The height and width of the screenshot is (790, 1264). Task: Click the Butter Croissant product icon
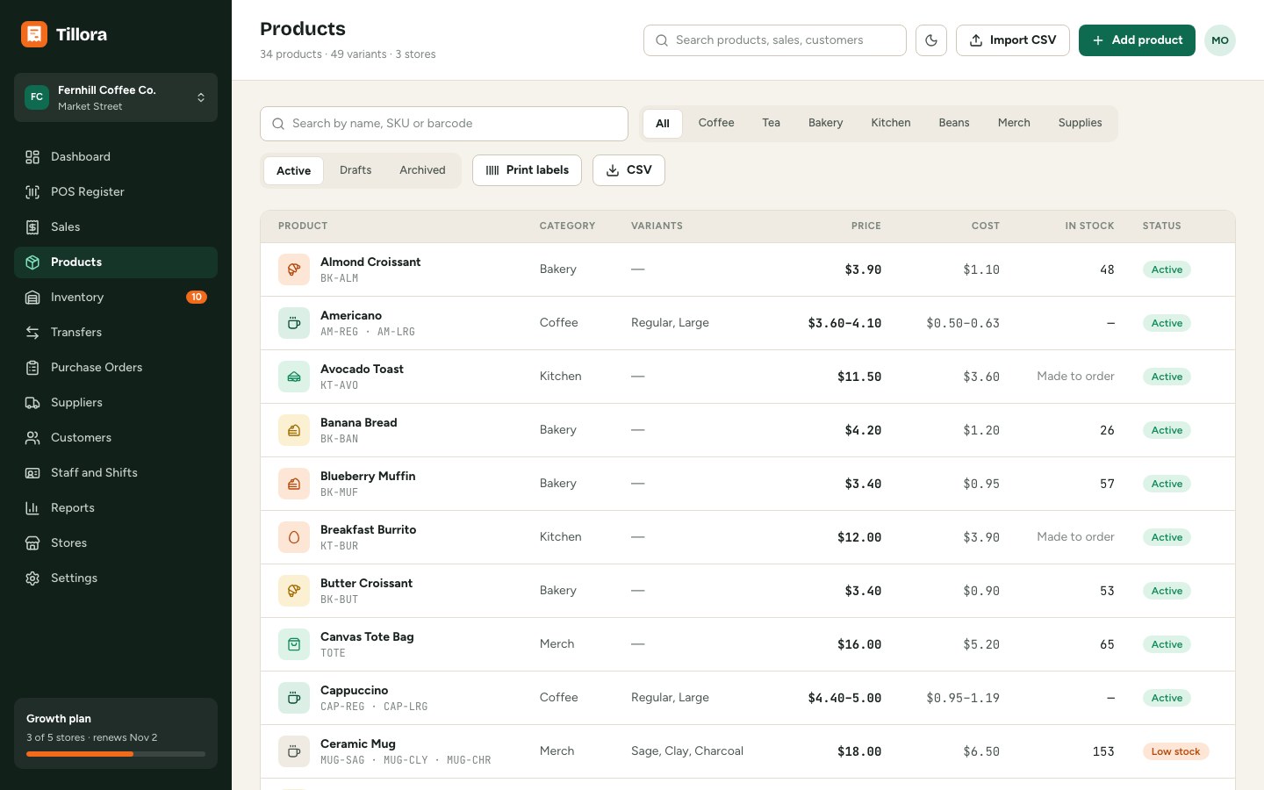point(294,591)
